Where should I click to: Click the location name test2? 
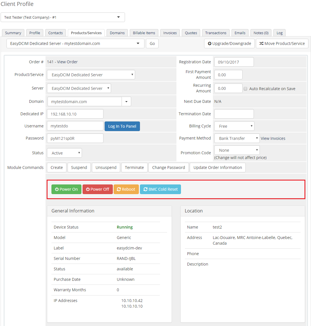pos(217,227)
